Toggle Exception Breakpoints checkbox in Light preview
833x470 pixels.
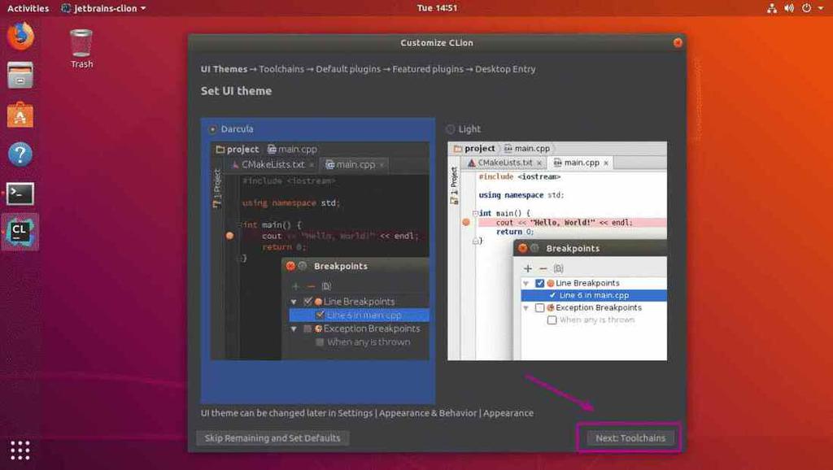pos(540,307)
